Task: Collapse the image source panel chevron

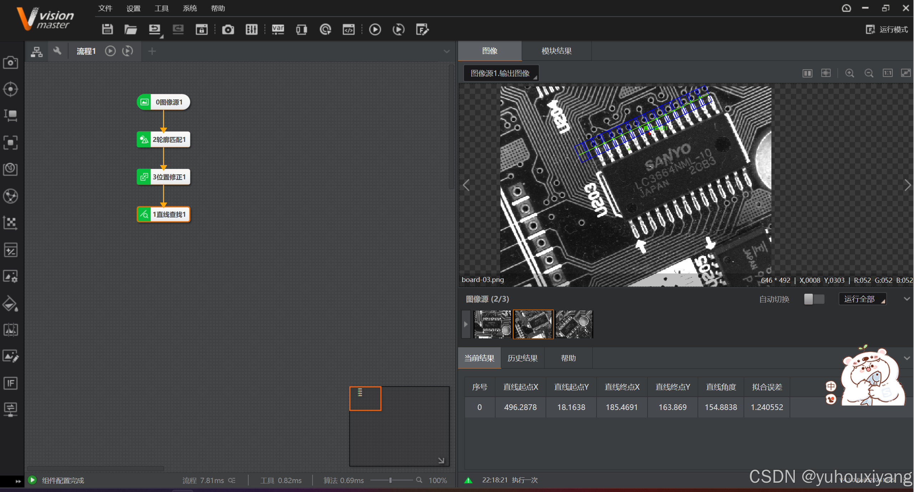Action: click(x=907, y=299)
